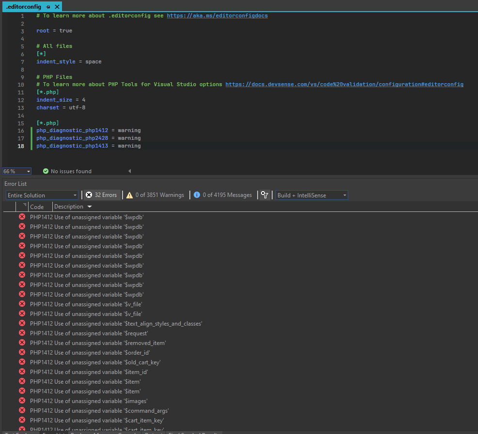
Task: Click the error icon for '$images' row
Action: (x=22, y=401)
